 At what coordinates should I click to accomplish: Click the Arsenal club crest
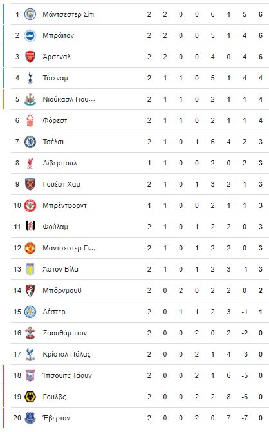click(30, 57)
